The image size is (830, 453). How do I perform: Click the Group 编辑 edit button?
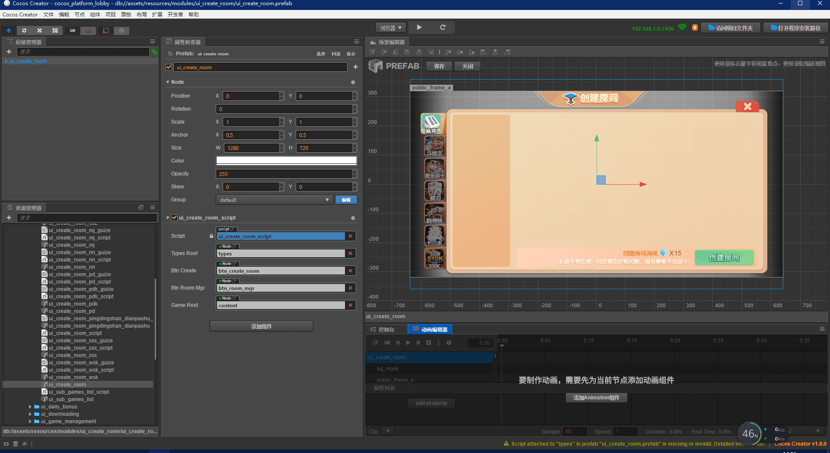point(346,200)
